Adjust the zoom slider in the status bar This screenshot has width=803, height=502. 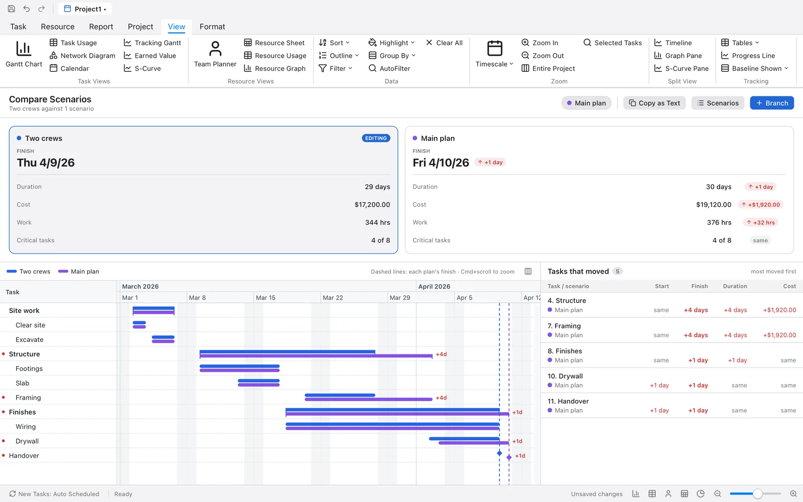pyautogui.click(x=757, y=494)
